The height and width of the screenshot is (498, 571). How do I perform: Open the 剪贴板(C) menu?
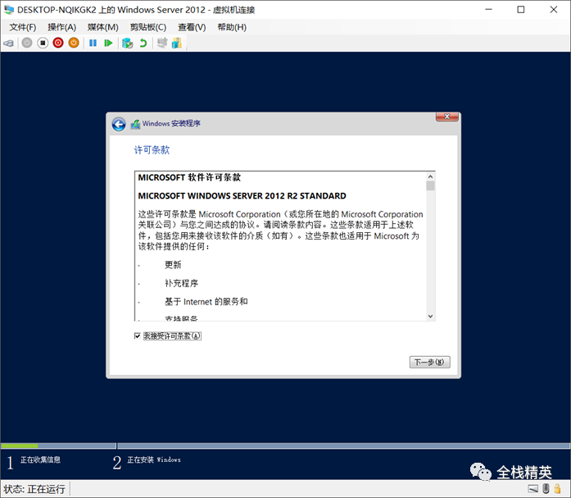point(148,27)
